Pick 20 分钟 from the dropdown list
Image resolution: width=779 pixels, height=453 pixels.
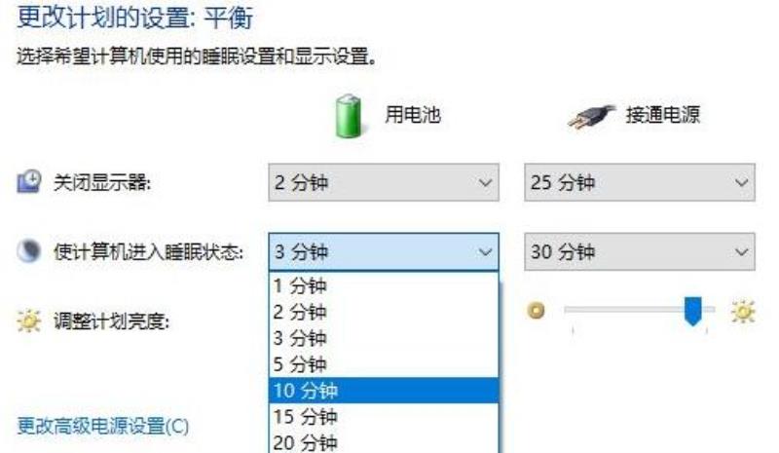coord(384,442)
